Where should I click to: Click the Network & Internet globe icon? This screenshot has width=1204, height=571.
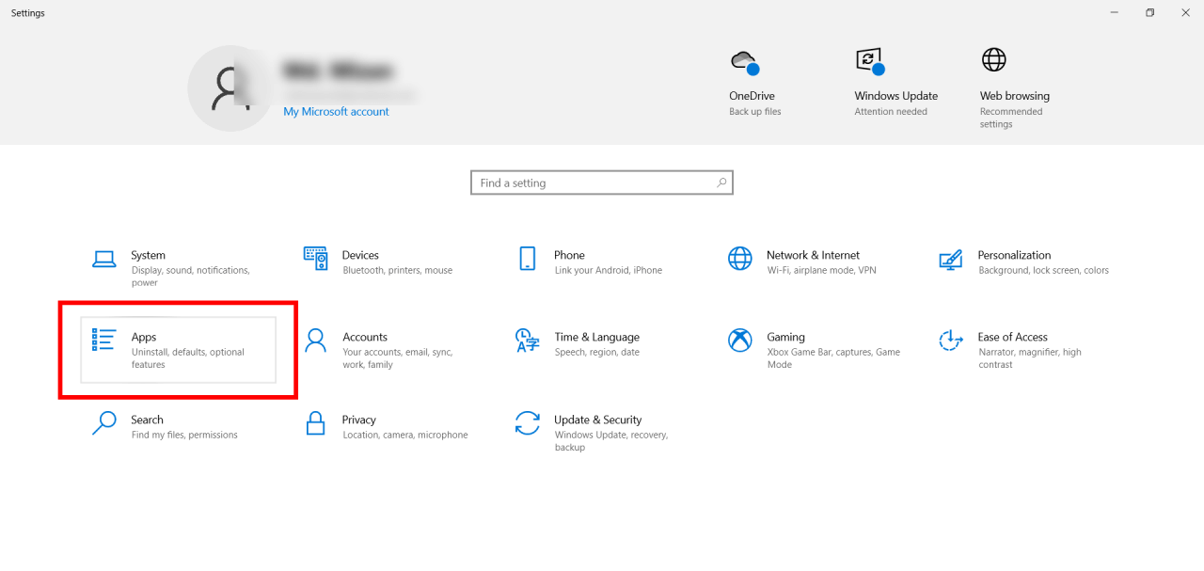(x=740, y=258)
